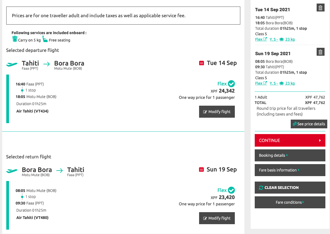Click the plane icon next to Bora Bora return
Screen dimensions: 330x234
(x=12, y=171)
